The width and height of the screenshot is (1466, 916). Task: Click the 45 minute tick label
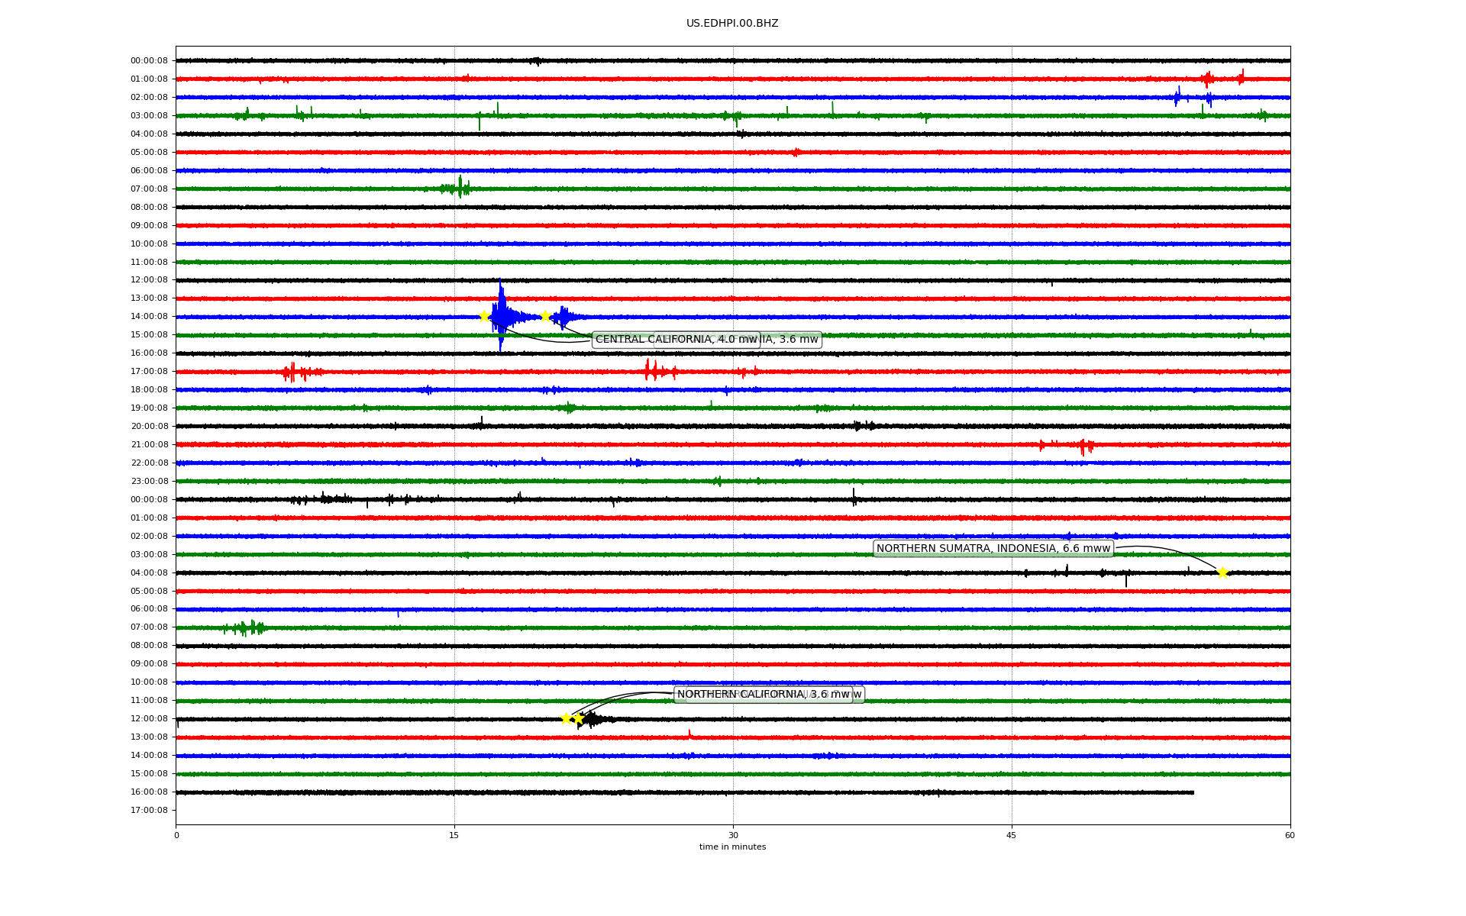coord(1012,836)
